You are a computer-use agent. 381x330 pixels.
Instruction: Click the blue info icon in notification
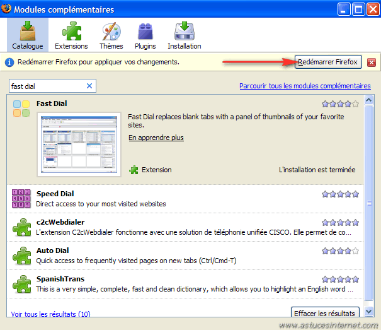point(9,62)
